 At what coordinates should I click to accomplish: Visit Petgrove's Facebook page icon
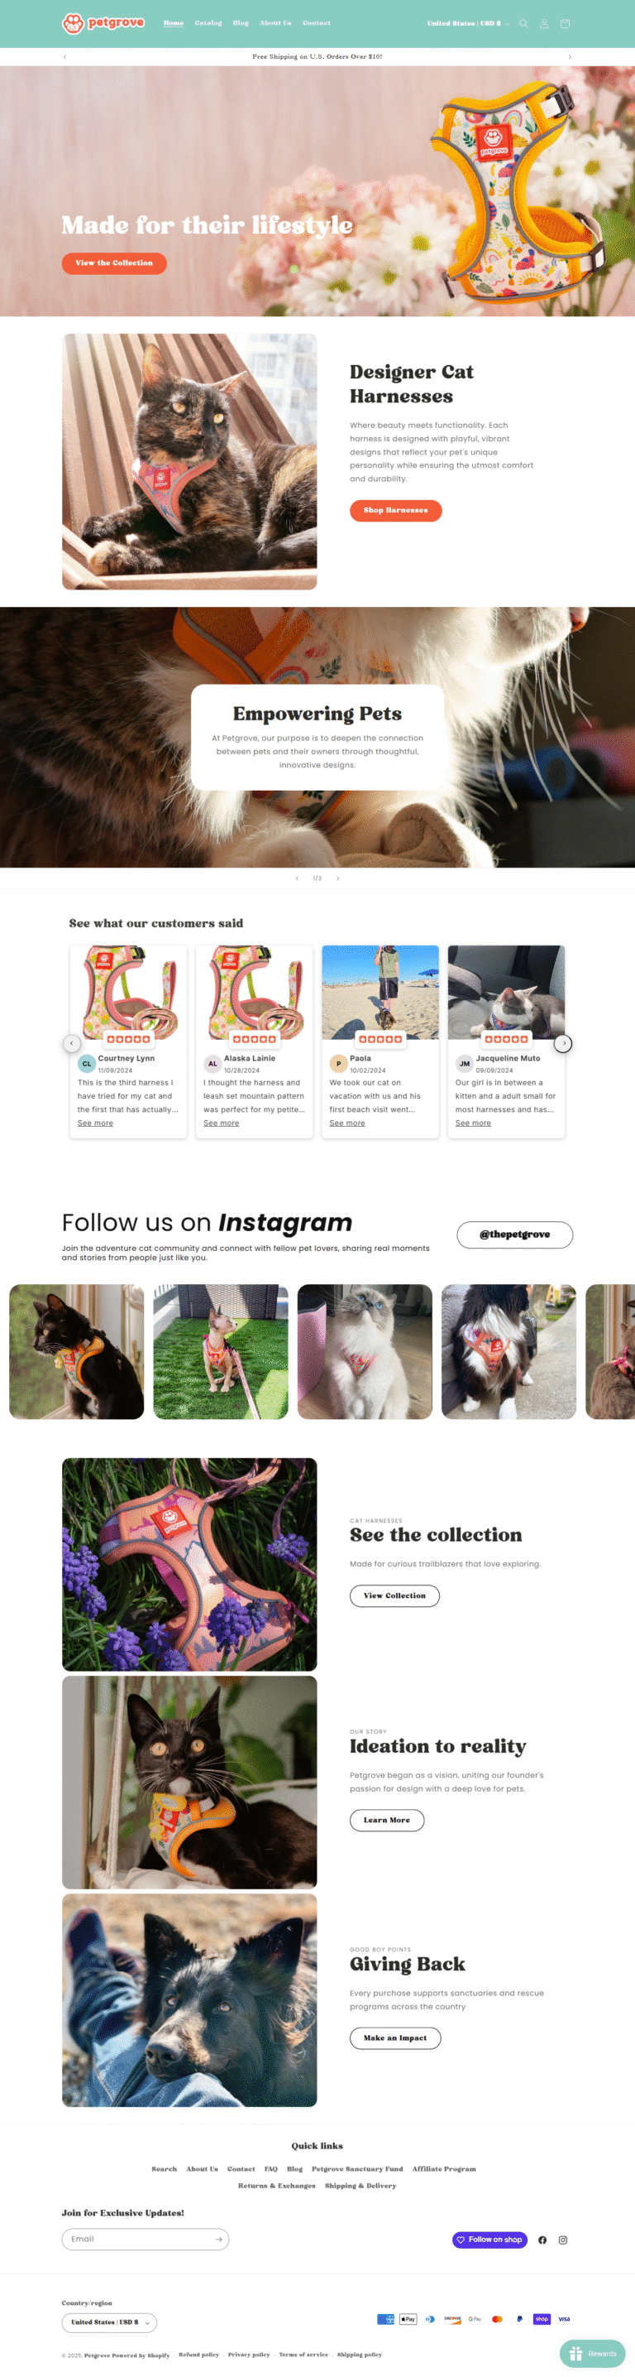point(542,2240)
